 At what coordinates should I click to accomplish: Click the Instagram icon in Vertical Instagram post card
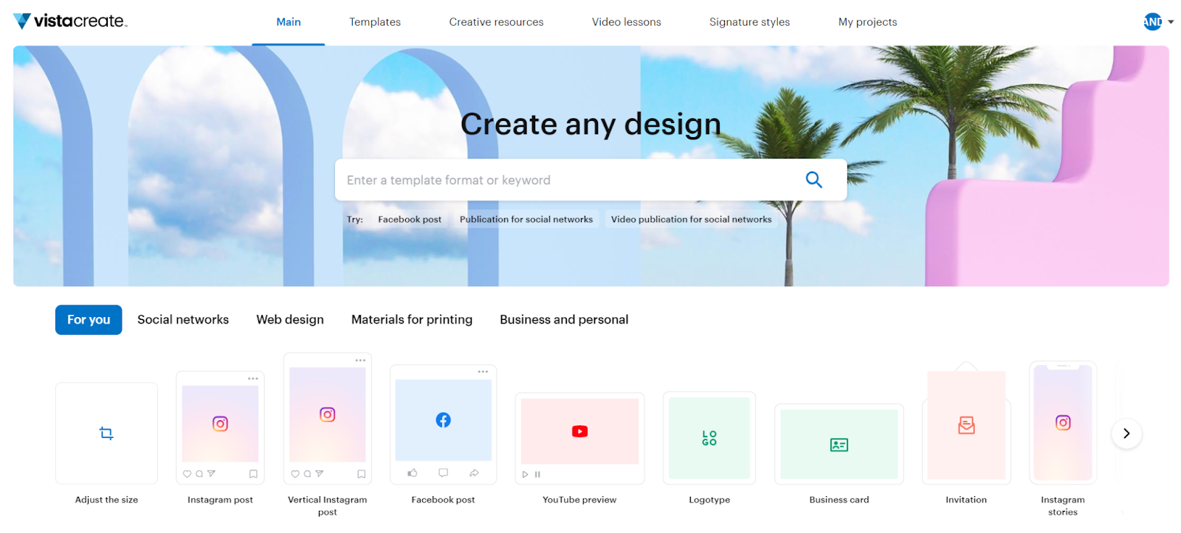(328, 415)
